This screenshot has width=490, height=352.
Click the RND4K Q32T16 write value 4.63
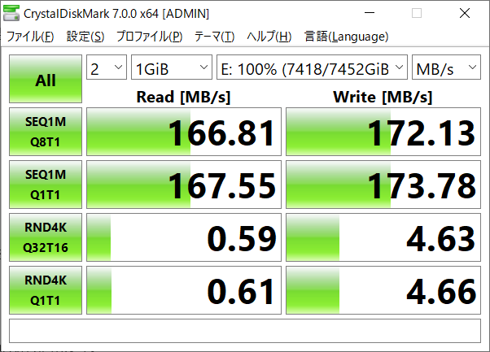pyautogui.click(x=383, y=237)
